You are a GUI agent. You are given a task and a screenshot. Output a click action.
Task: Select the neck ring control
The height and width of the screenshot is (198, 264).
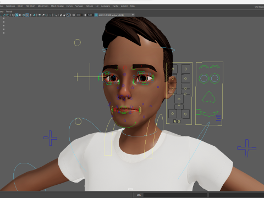139,133
